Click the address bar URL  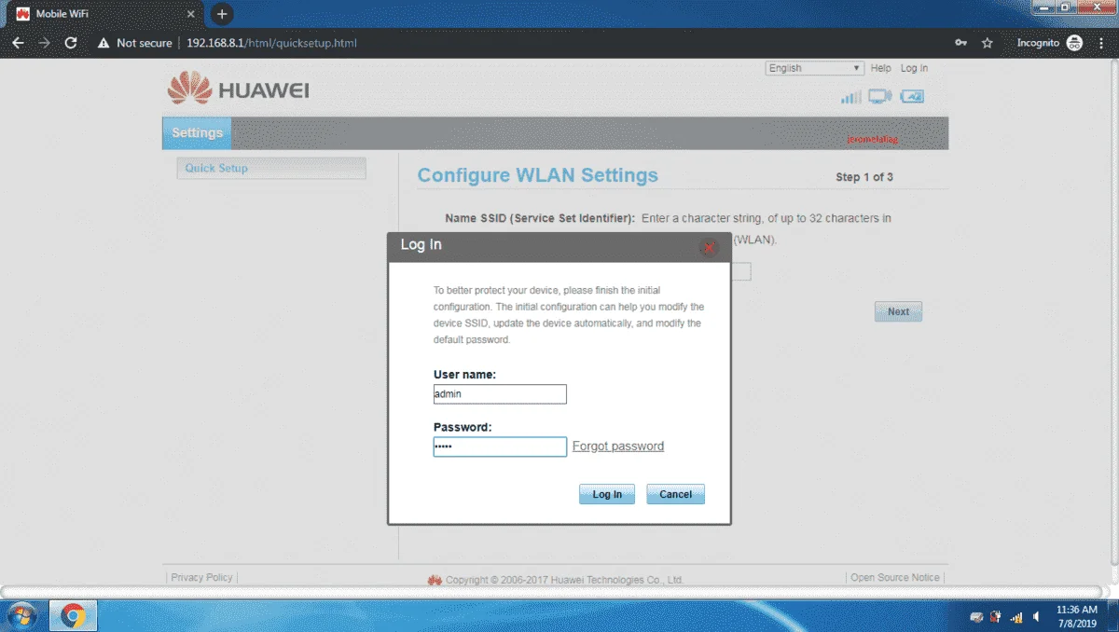271,43
